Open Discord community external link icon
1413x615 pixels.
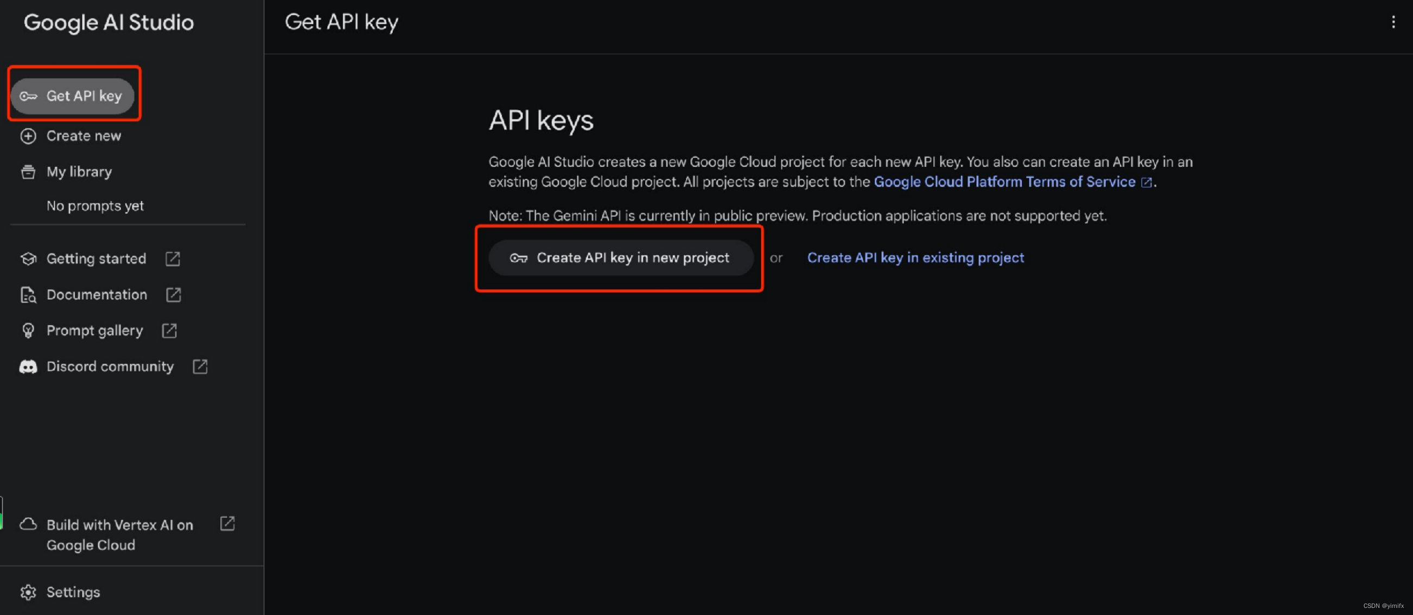[x=200, y=366]
